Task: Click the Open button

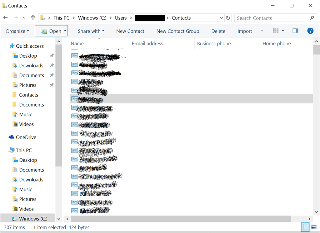Action: pos(49,31)
